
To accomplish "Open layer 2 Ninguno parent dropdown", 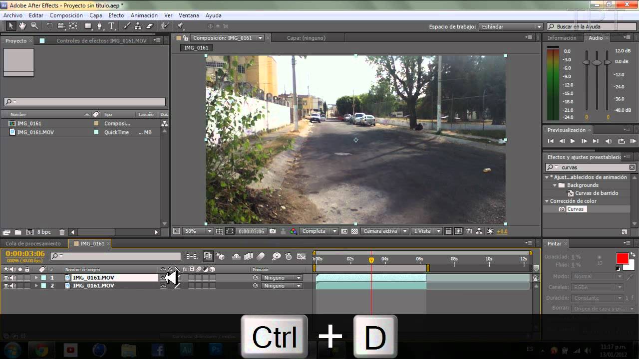I will click(282, 286).
